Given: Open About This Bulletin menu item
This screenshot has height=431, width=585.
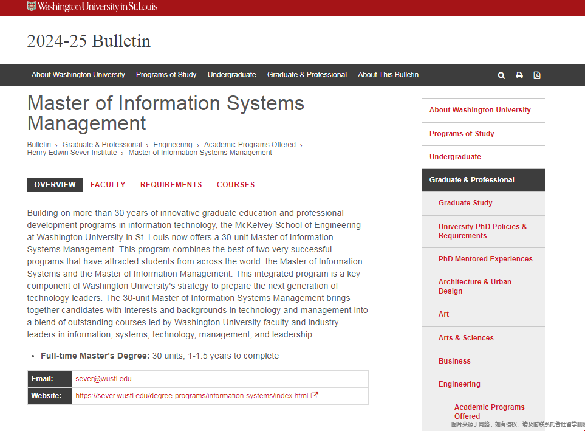Looking at the screenshot, I should [388, 75].
